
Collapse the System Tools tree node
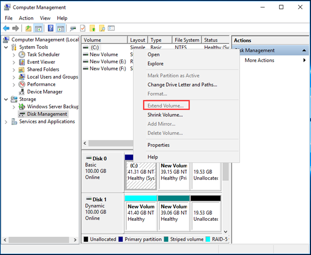pos(6,47)
